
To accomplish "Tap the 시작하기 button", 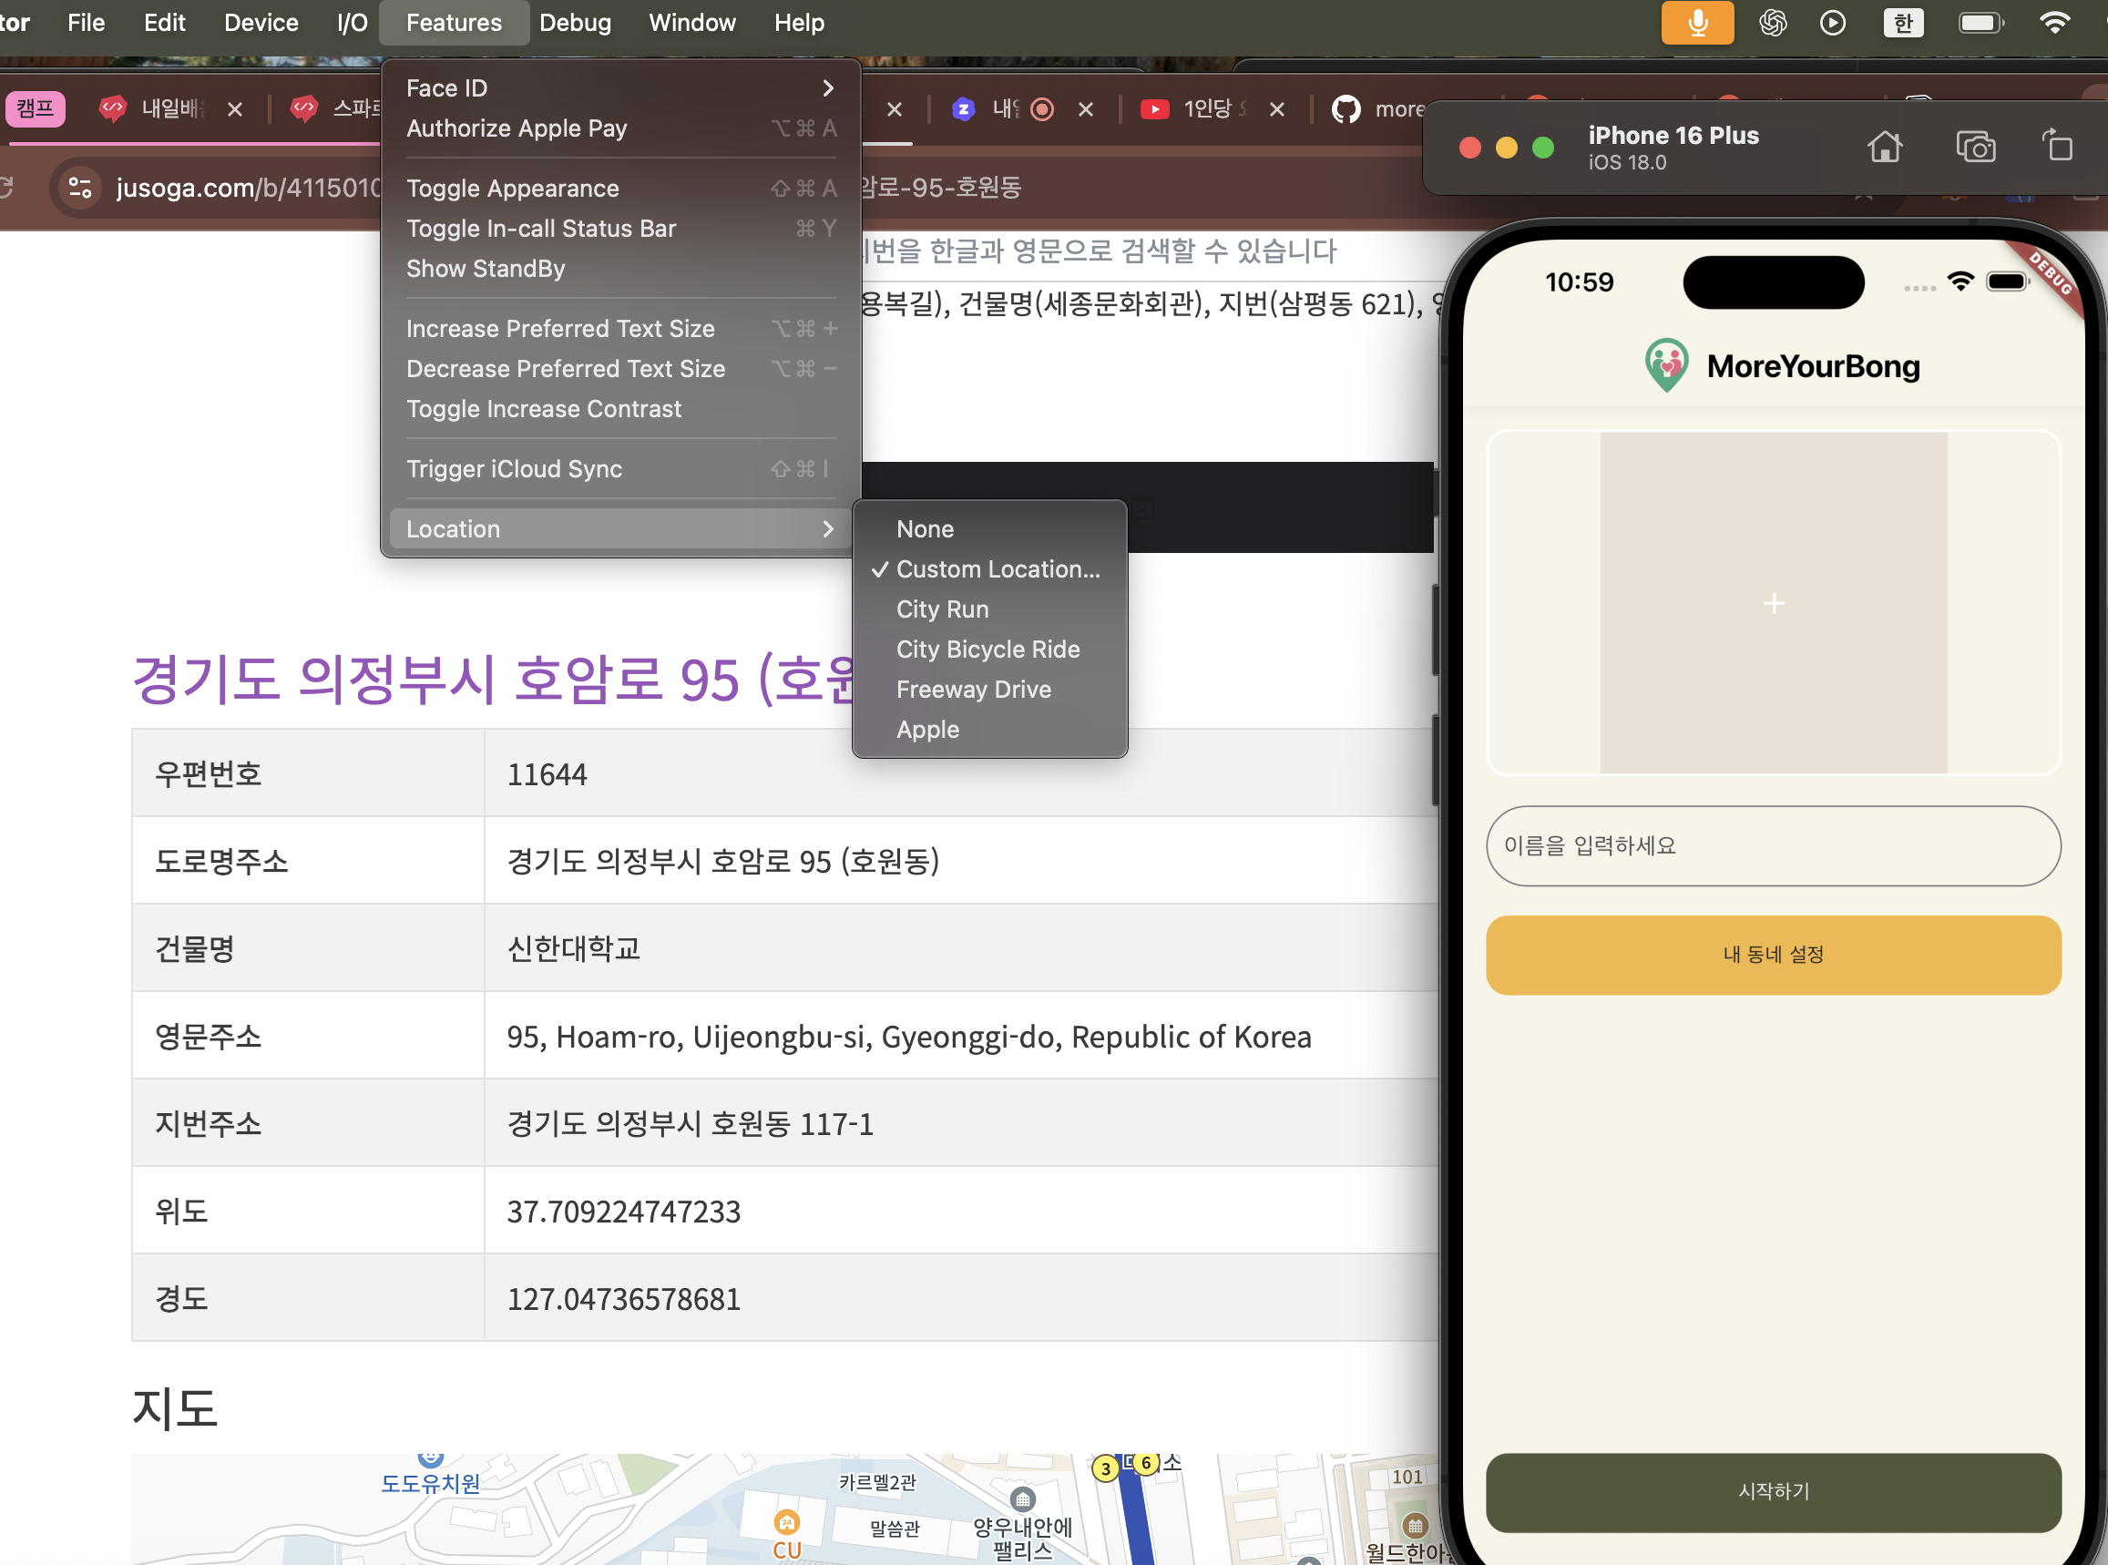I will (1773, 1491).
